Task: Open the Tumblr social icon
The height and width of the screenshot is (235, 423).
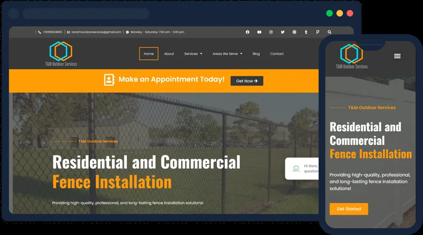Action: pyautogui.click(x=306, y=32)
